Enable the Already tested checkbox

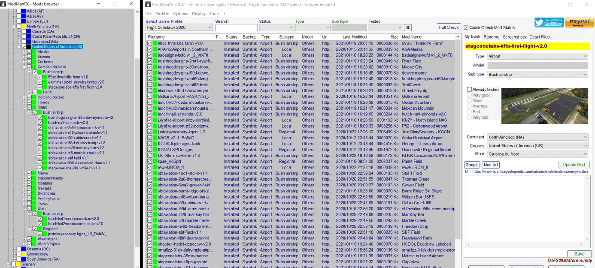coord(470,90)
